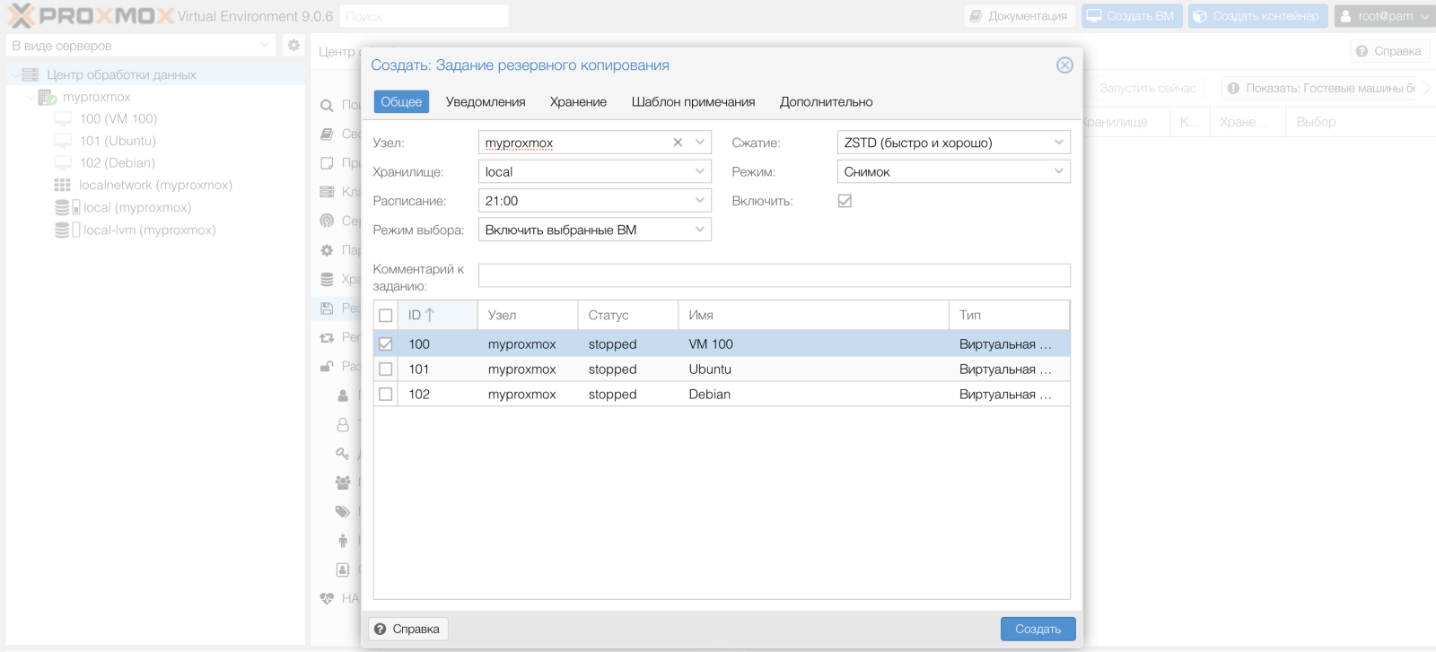Click the HA heartbeat icon in sidebar

327,598
